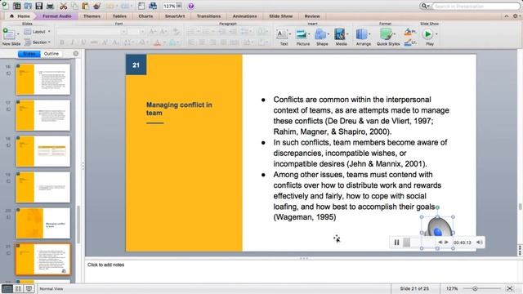Screen dimensions: 523x294
Task: Click the Arrange icon in Format group
Action: click(361, 34)
